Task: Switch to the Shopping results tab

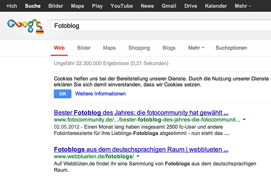Action: pos(139,48)
